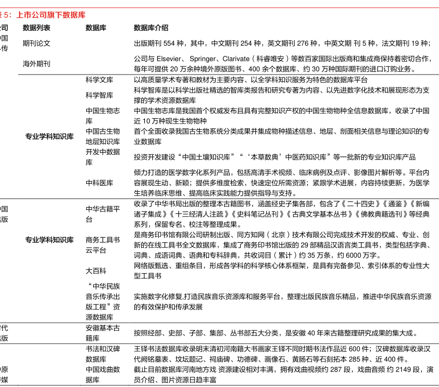The height and width of the screenshot is (387, 439).
Task: Click the description starting "中国生物志库是我国首个"
Action: (282, 116)
